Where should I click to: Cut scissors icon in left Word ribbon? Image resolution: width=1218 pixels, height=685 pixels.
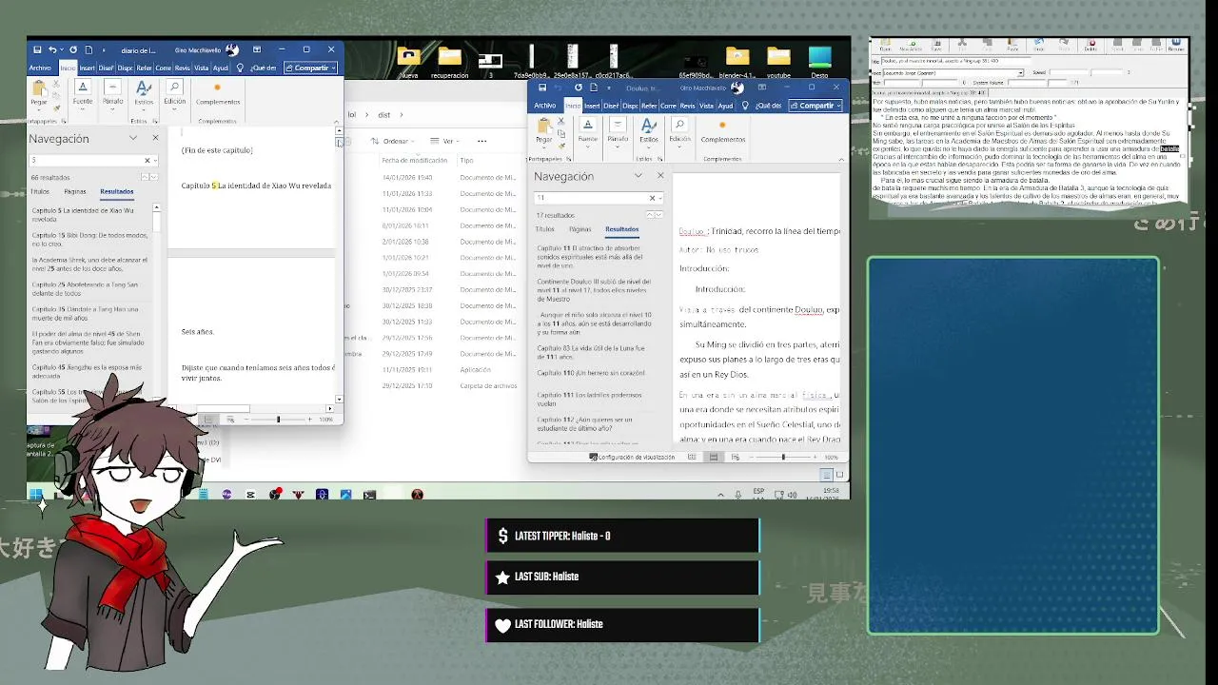click(56, 83)
